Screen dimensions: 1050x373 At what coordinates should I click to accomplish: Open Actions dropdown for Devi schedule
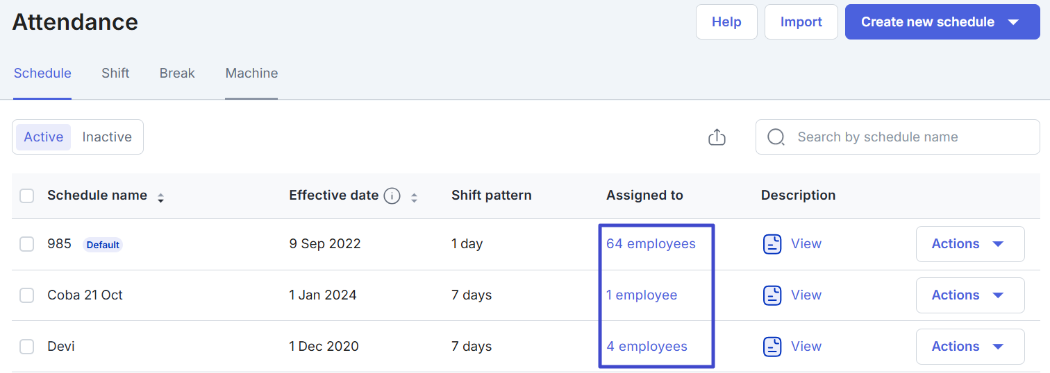tap(969, 347)
